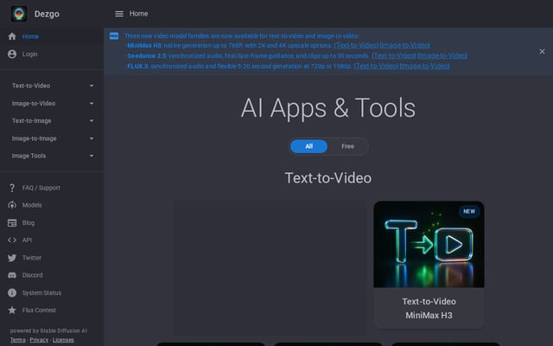Click the Models icon in sidebar
Image resolution: width=553 pixels, height=346 pixels.
click(12, 205)
